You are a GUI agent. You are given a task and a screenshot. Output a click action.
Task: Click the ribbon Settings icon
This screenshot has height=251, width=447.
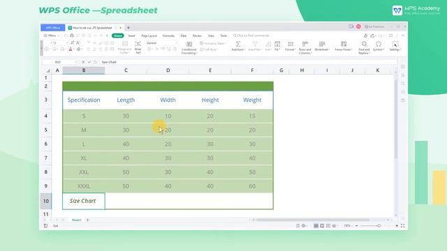395,44
